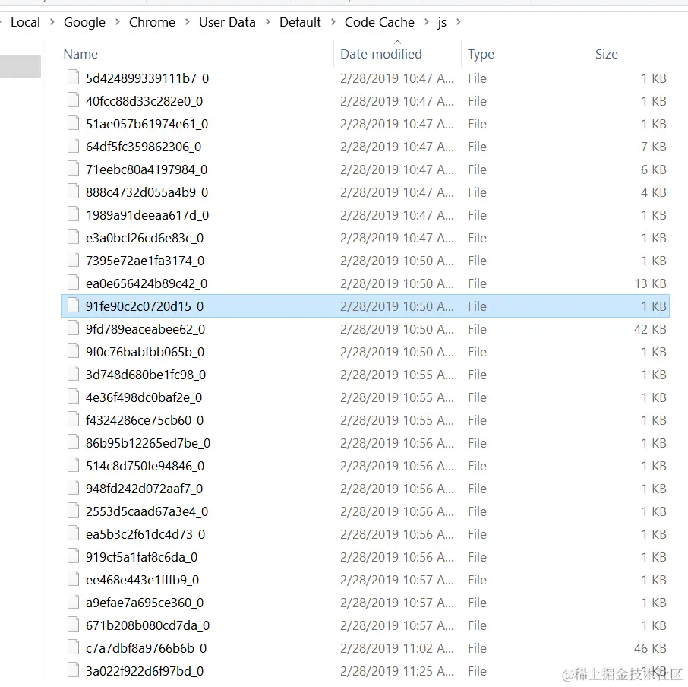Image resolution: width=688 pixels, height=687 pixels.
Task: Click file icon of f4324286ce75cb60_0
Action: (x=73, y=419)
